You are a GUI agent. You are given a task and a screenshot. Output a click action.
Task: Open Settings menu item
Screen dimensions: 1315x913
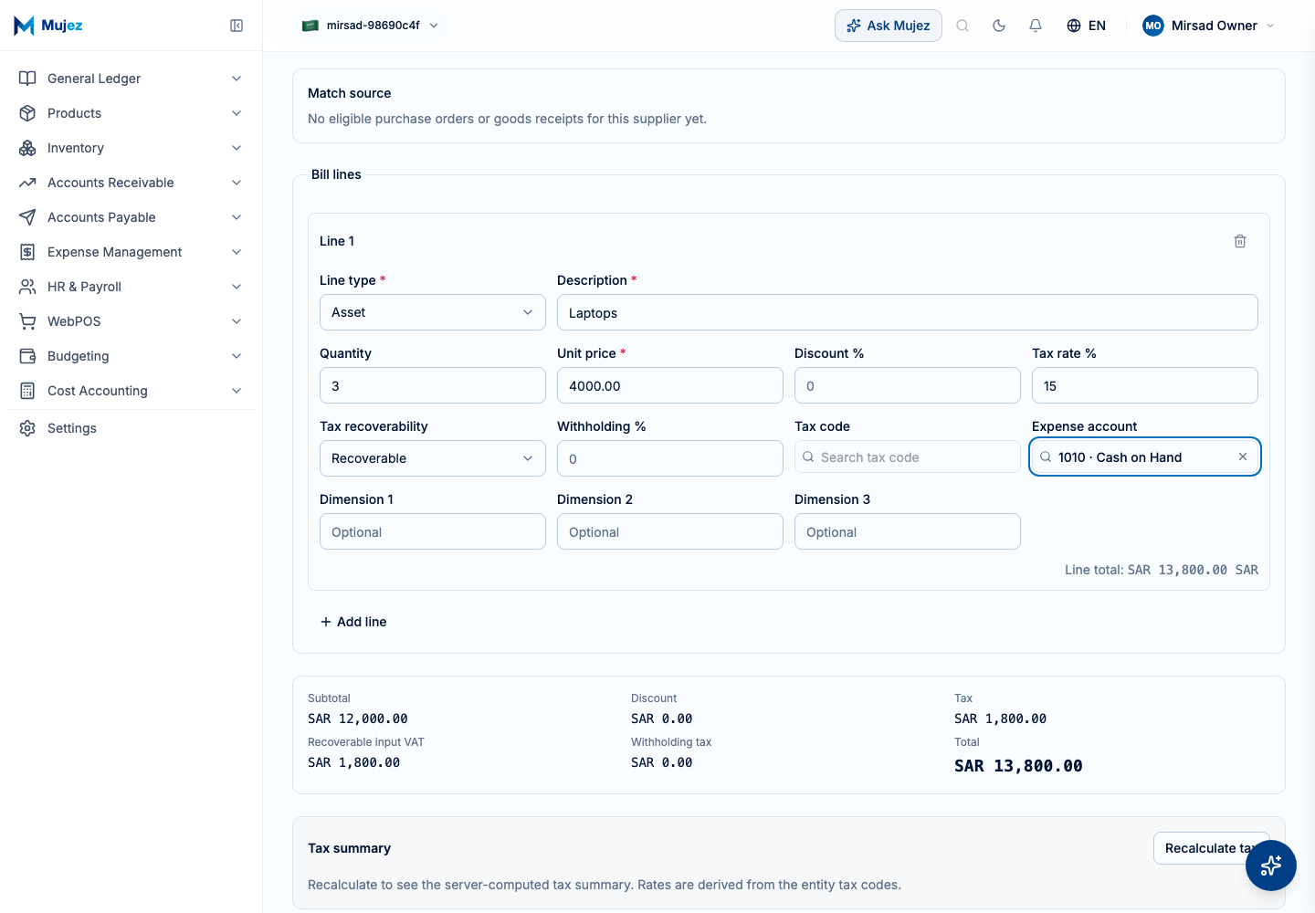(x=131, y=428)
